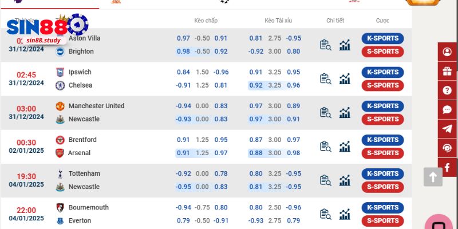Screen dimensions: 458x229
Task: Click K-SPORTS button for Tottenham vs Newcastle
Action: point(382,174)
